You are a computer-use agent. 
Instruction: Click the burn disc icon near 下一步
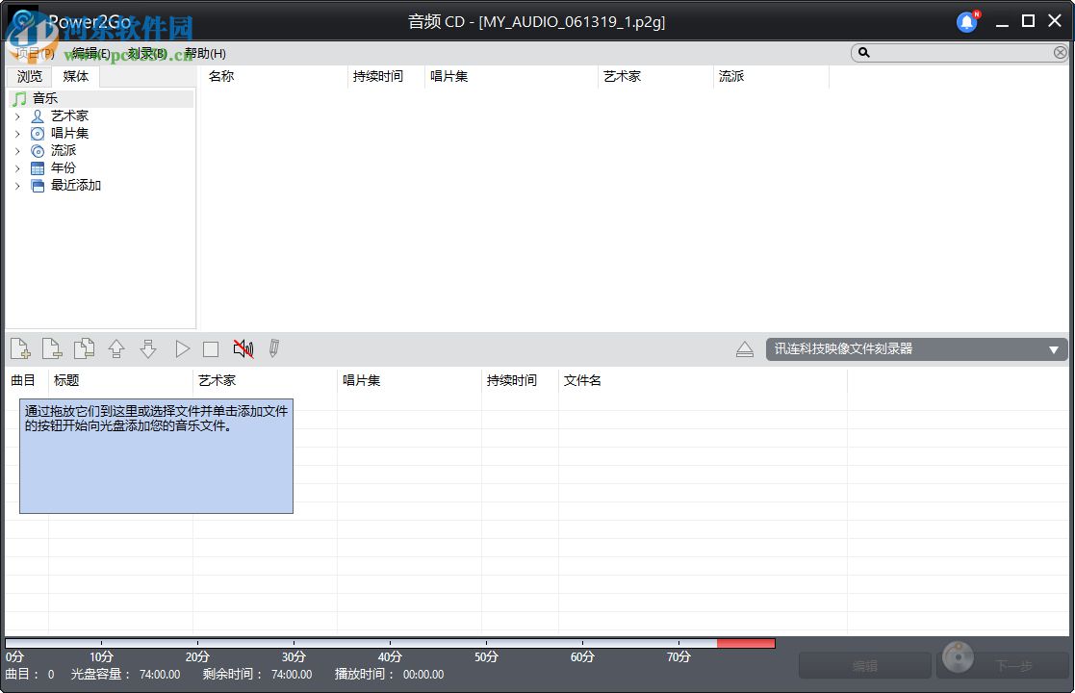tap(958, 658)
